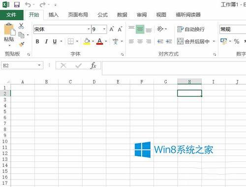Screen dimensions: 246x187
Task: Click the Save icon in quick access toolbar
Action: click(x=17, y=4)
